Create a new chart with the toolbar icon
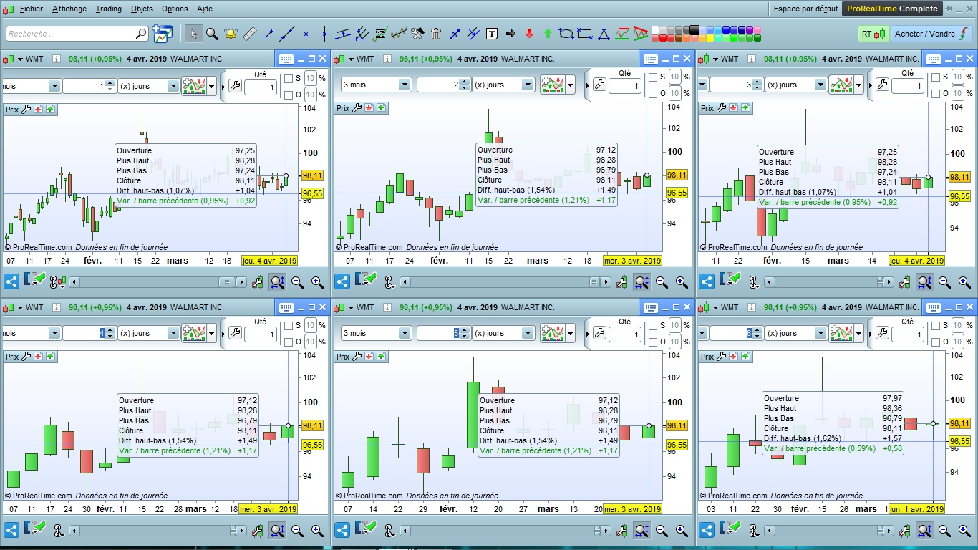The height and width of the screenshot is (550, 978). (x=163, y=34)
